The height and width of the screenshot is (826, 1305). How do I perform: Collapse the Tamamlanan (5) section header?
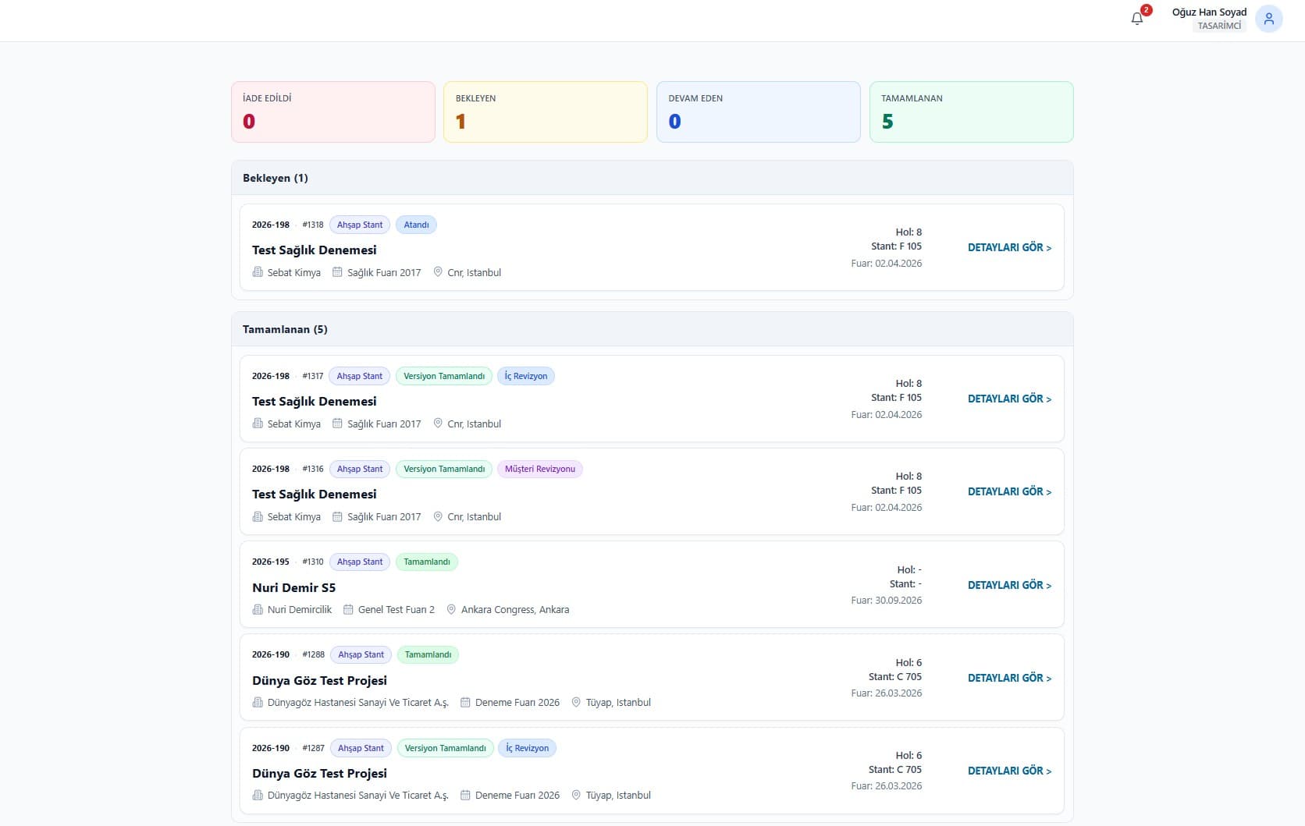tap(652, 329)
